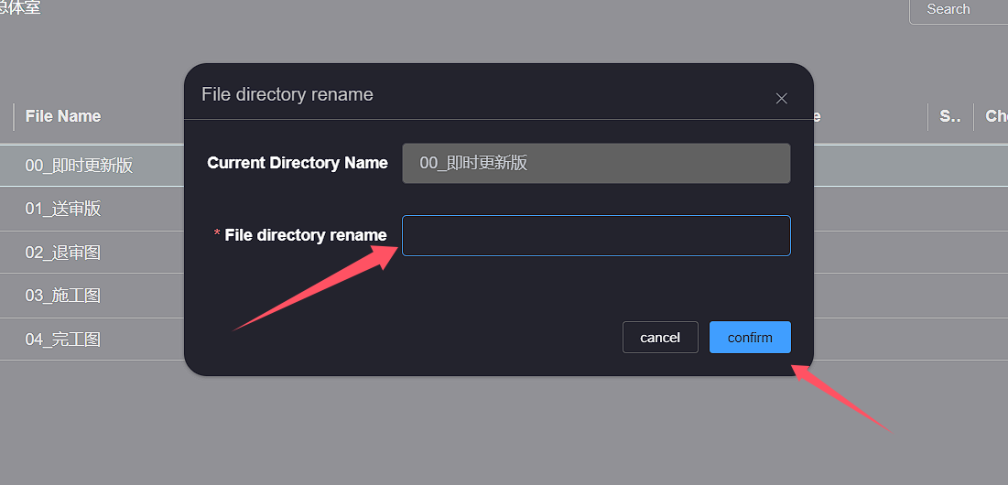The height and width of the screenshot is (485, 1008).
Task: Click the Current Directory Name field
Action: 596,163
